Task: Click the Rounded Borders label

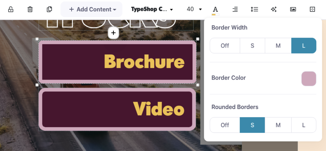Action: 235,107
